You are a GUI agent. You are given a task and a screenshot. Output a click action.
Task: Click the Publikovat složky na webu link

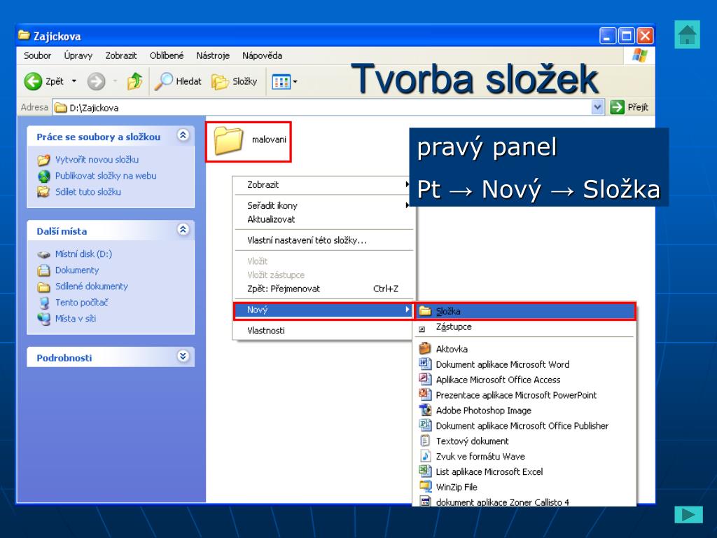106,176
